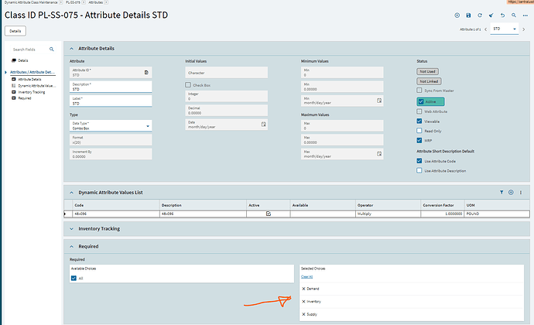Click the Not Used status button
This screenshot has width=534, height=325.
427,71
